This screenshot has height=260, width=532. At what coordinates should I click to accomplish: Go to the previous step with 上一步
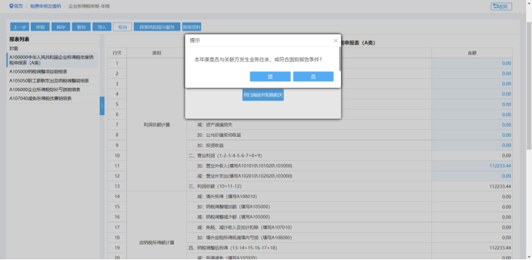click(x=20, y=27)
